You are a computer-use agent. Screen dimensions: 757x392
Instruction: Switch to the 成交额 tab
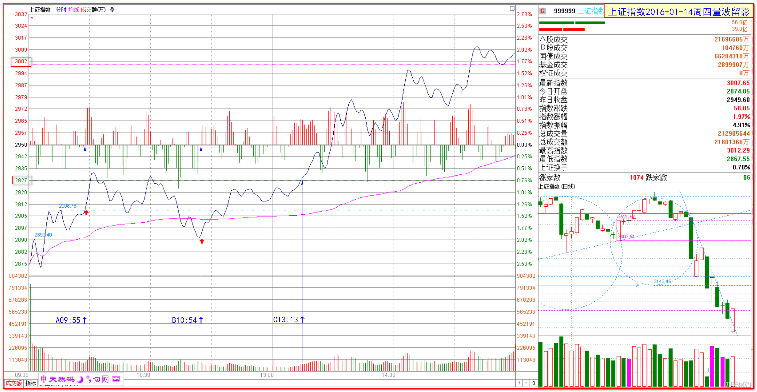click(x=14, y=383)
